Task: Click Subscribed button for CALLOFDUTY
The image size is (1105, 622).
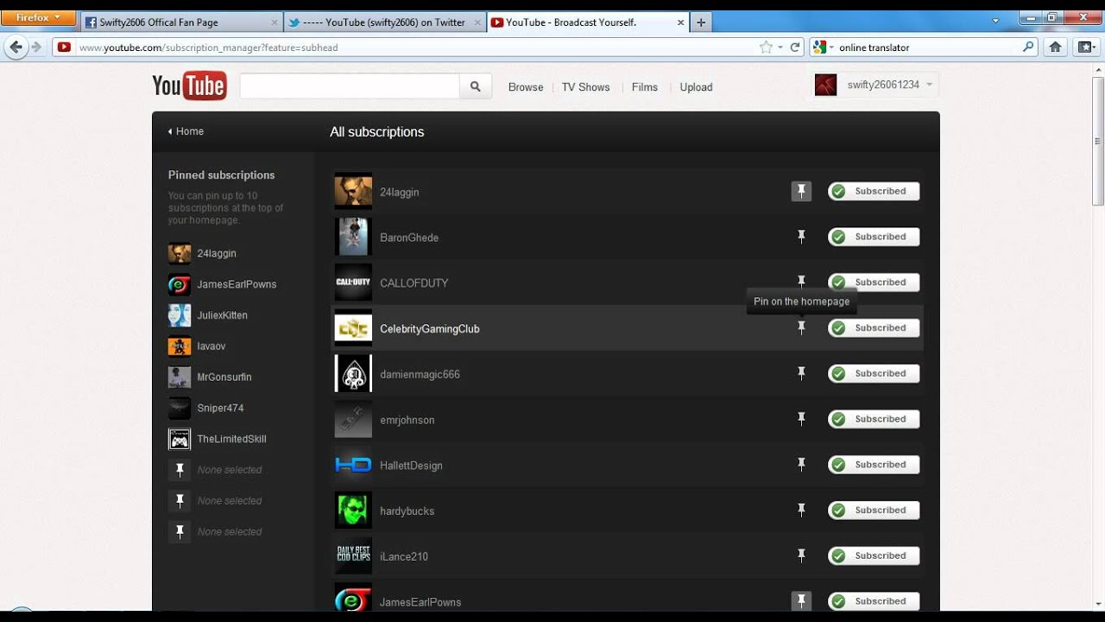Action: pos(874,282)
